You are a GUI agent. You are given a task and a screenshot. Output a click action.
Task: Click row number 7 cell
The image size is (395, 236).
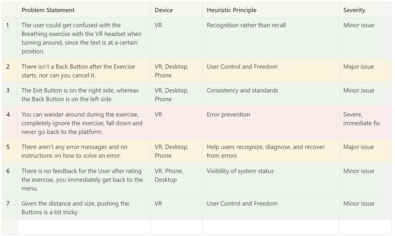click(10, 208)
